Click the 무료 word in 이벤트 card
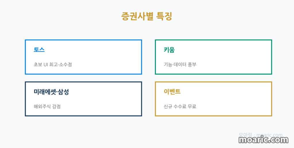 [x=192, y=107]
